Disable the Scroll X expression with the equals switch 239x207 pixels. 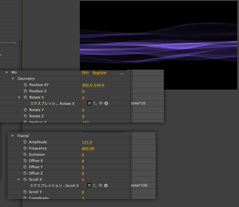tap(89, 185)
